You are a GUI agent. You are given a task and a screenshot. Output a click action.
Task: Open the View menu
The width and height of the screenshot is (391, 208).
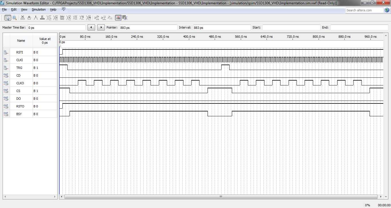click(x=24, y=9)
